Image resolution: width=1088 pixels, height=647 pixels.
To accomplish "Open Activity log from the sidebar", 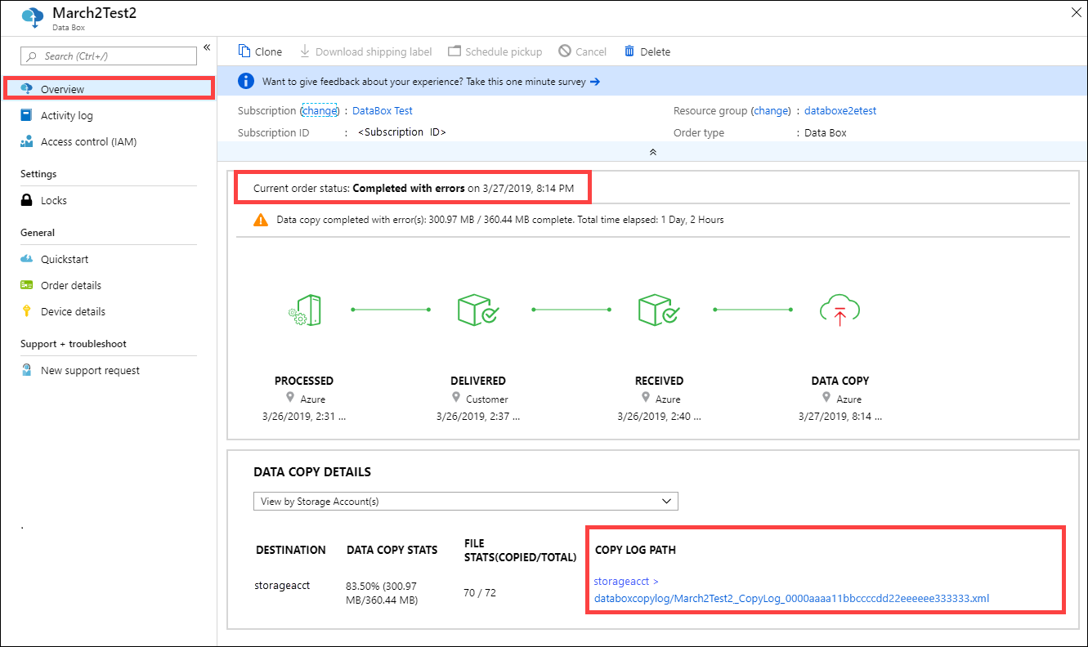I will [x=67, y=114].
